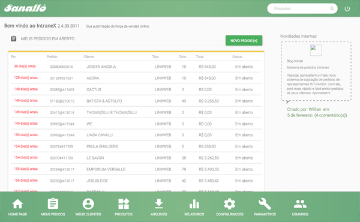
Task: Open Meus Pedidos clipboard icon
Action: (x=53, y=203)
